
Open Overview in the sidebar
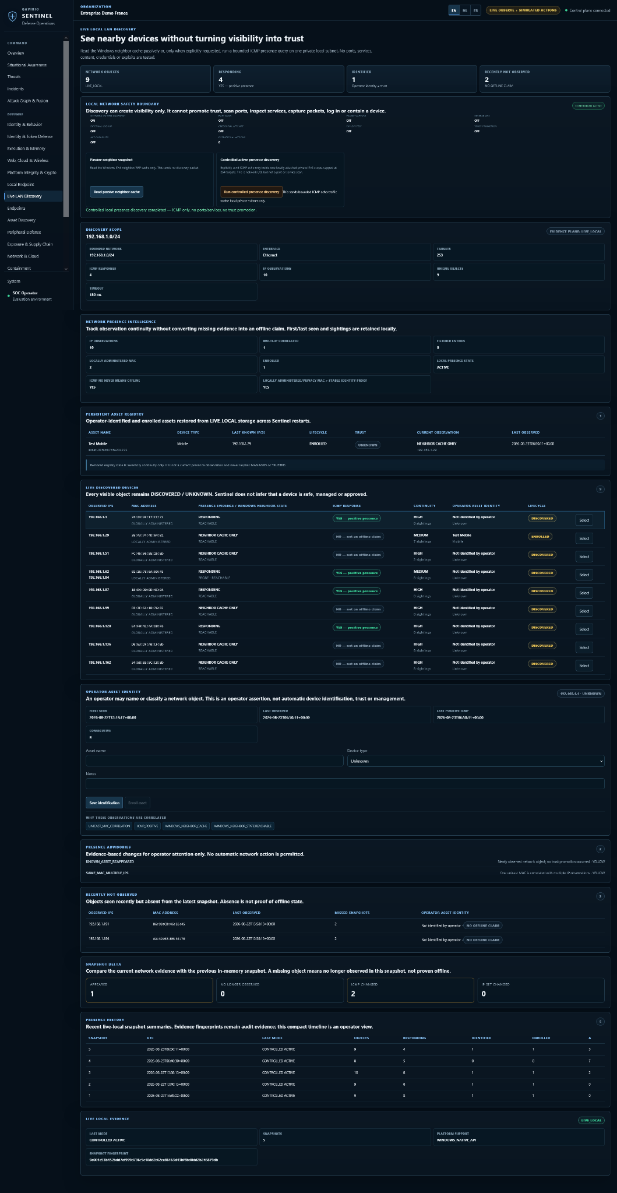[16, 53]
